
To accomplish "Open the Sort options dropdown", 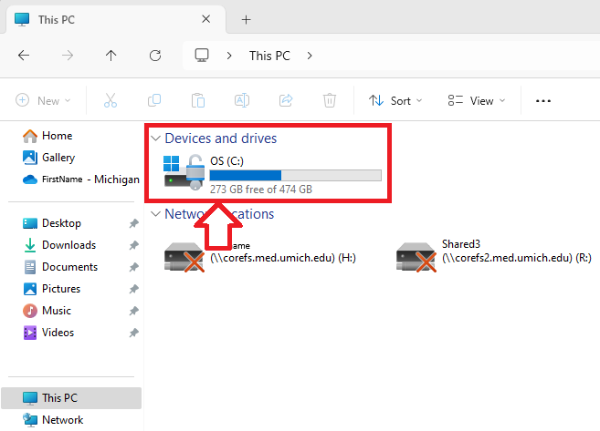I will 395,100.
